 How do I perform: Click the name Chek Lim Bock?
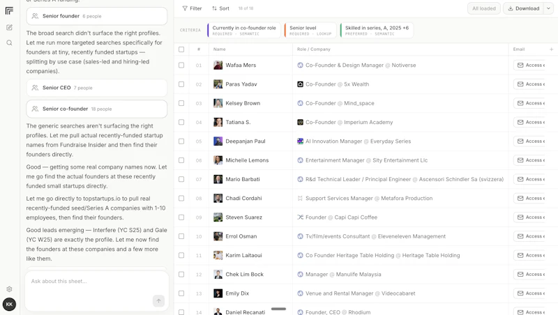(x=245, y=275)
